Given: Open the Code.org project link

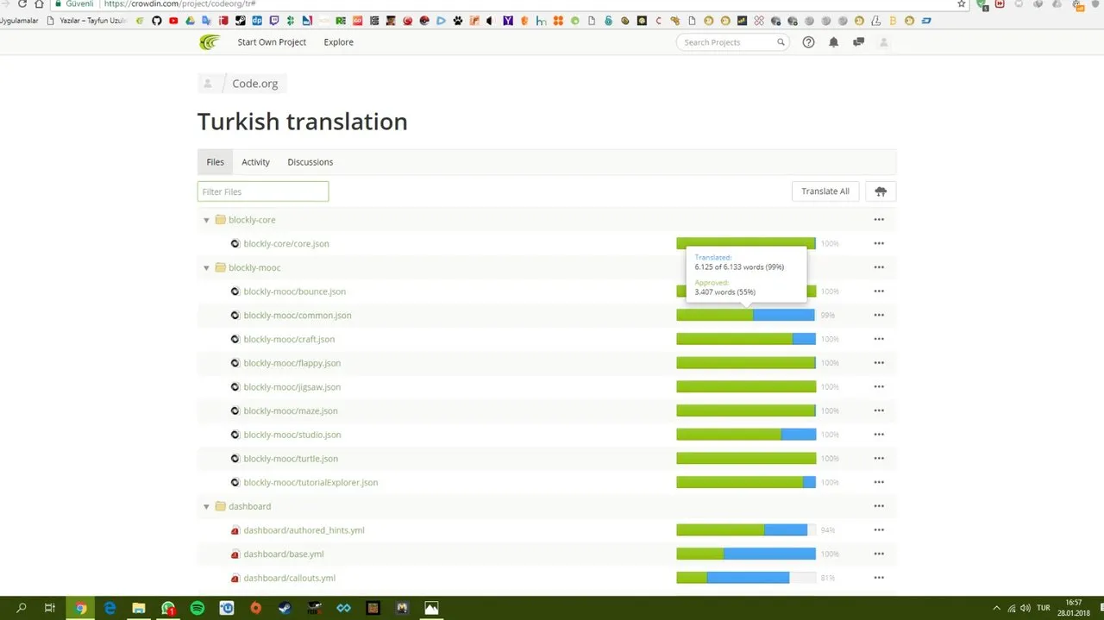Looking at the screenshot, I should tap(255, 84).
